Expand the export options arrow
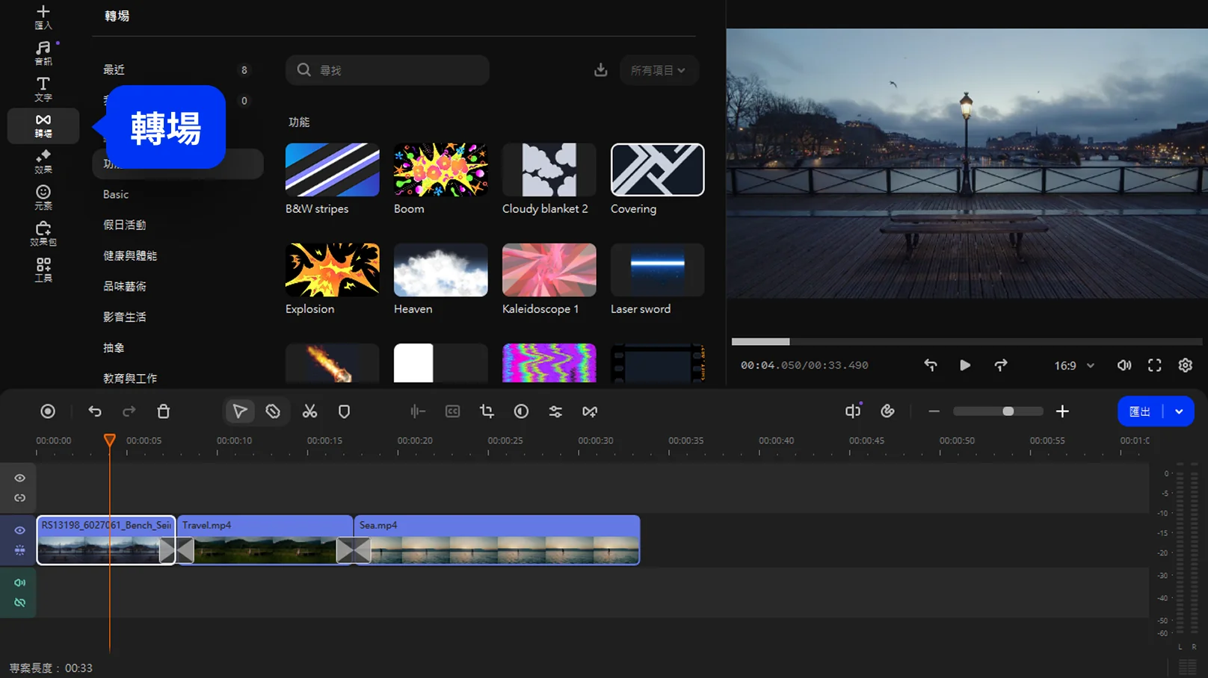This screenshot has height=678, width=1208. point(1179,411)
